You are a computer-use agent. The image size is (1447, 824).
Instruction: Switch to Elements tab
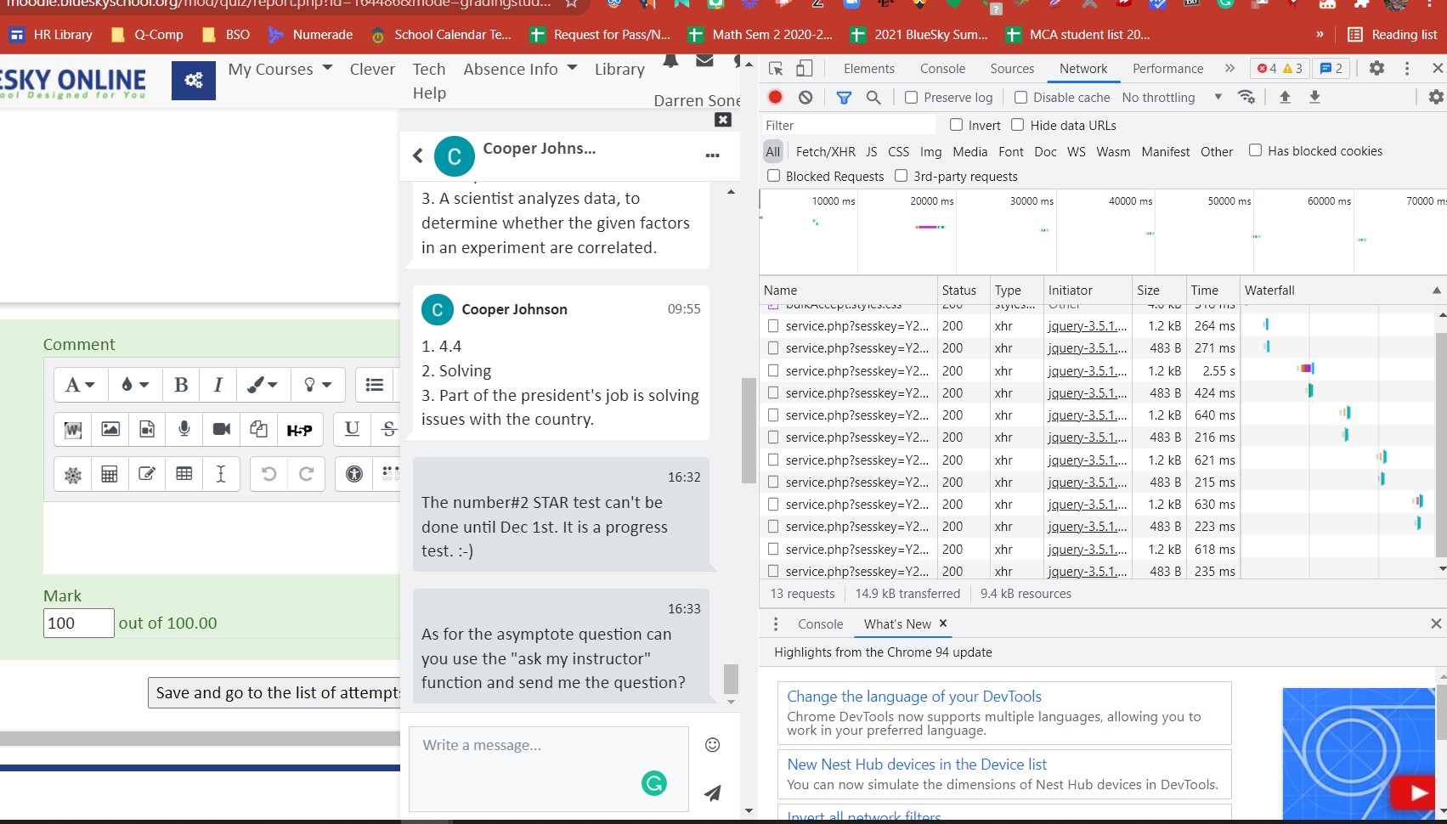[x=868, y=69]
